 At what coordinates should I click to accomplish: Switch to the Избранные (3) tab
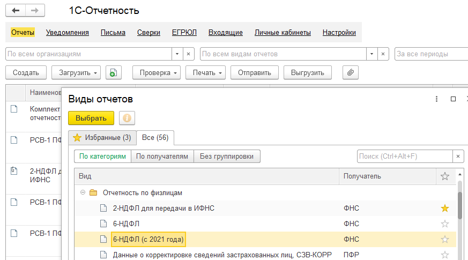click(x=102, y=138)
